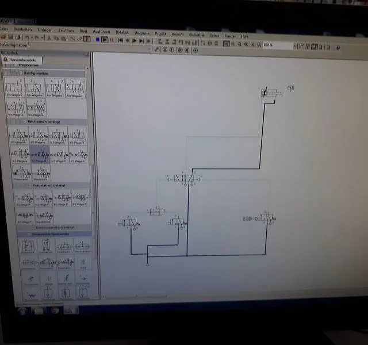Select the compressed air source at circuit bottom

[147, 264]
